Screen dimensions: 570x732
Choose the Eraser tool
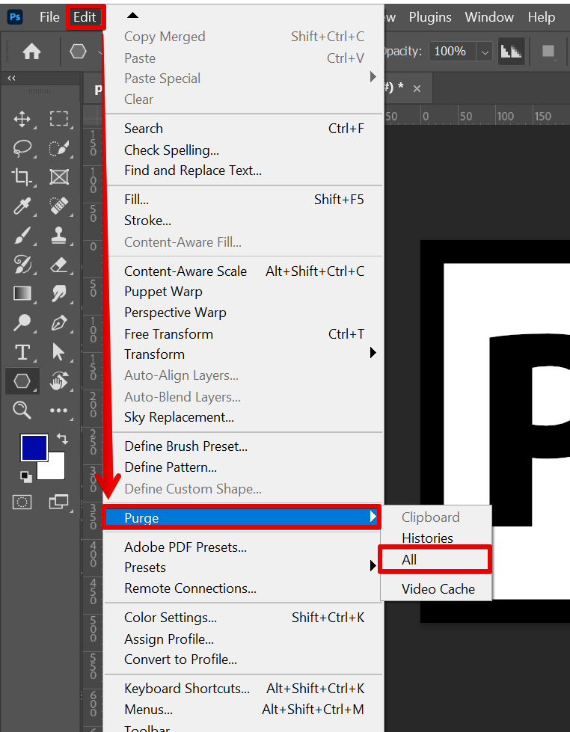pos(59,265)
